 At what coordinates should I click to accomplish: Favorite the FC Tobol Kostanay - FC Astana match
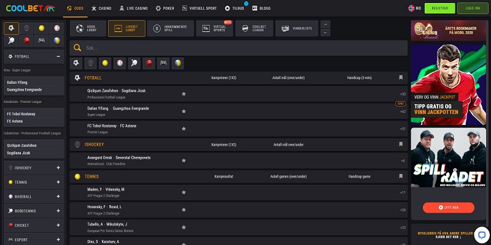coord(184,129)
